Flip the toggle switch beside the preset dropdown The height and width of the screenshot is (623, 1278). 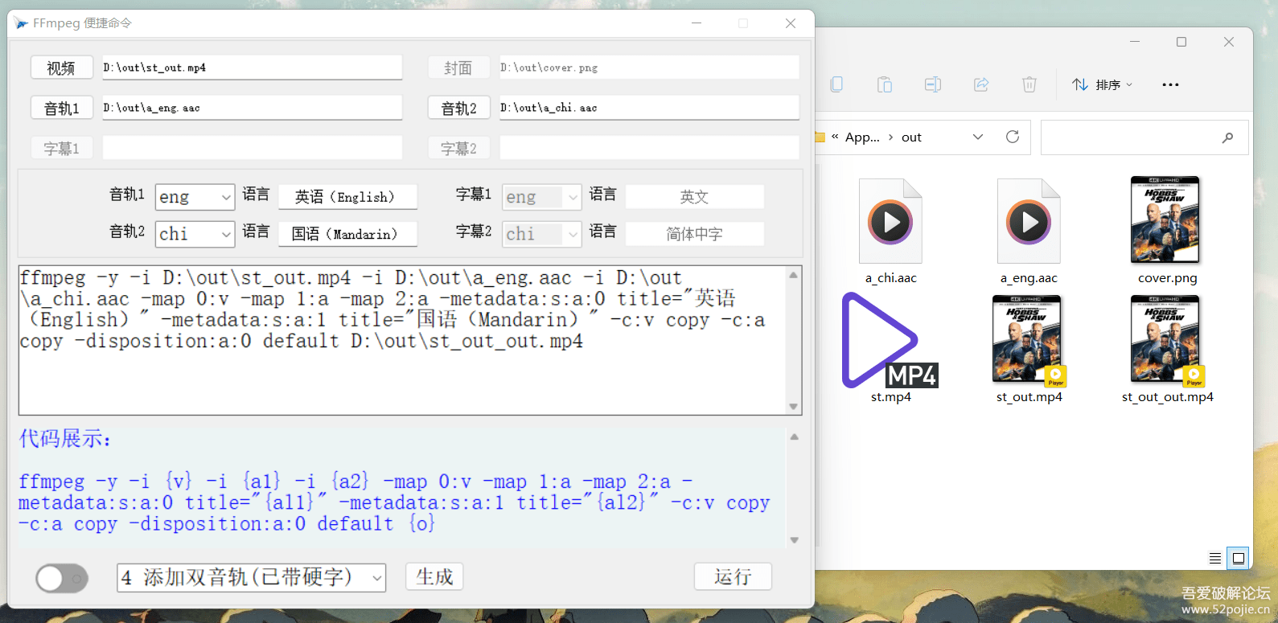point(62,578)
